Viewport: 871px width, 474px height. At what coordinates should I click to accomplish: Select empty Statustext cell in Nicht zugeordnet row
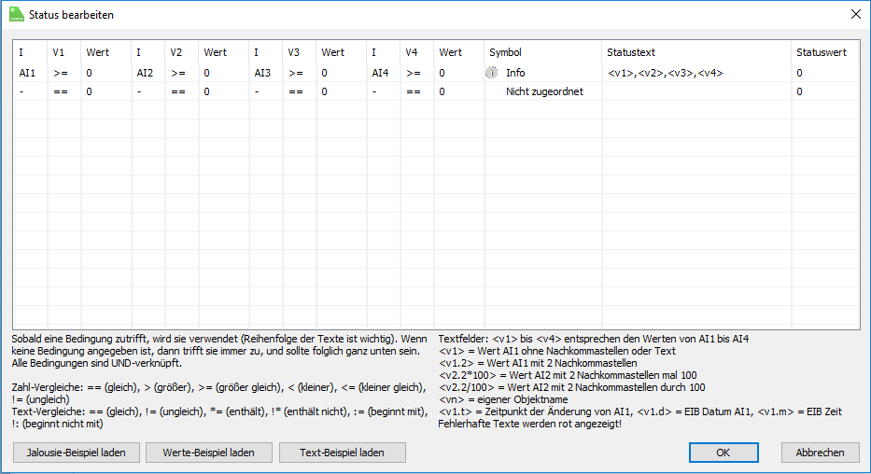(x=696, y=91)
